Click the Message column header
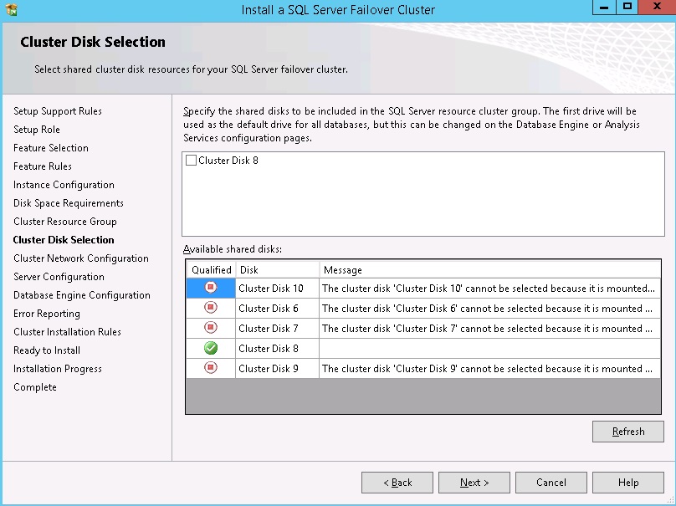Image resolution: width=676 pixels, height=506 pixels. tap(489, 270)
